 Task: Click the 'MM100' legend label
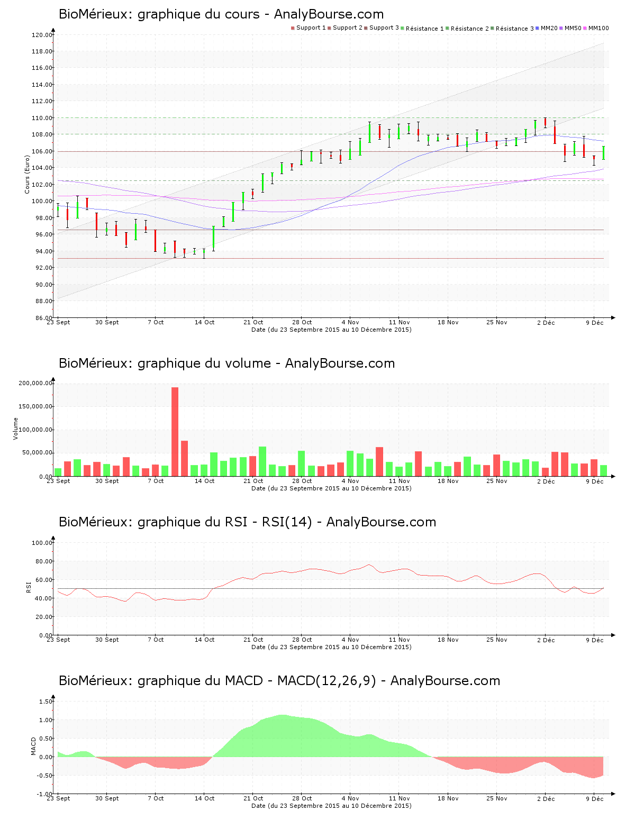(x=598, y=28)
